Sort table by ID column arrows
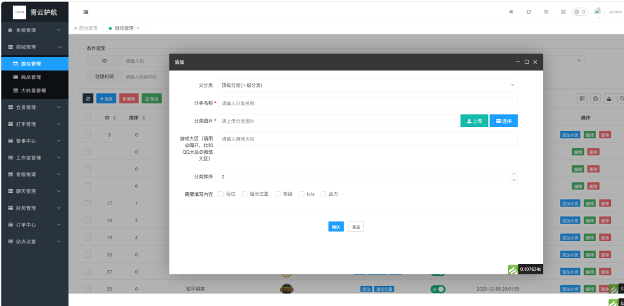 (x=115, y=118)
